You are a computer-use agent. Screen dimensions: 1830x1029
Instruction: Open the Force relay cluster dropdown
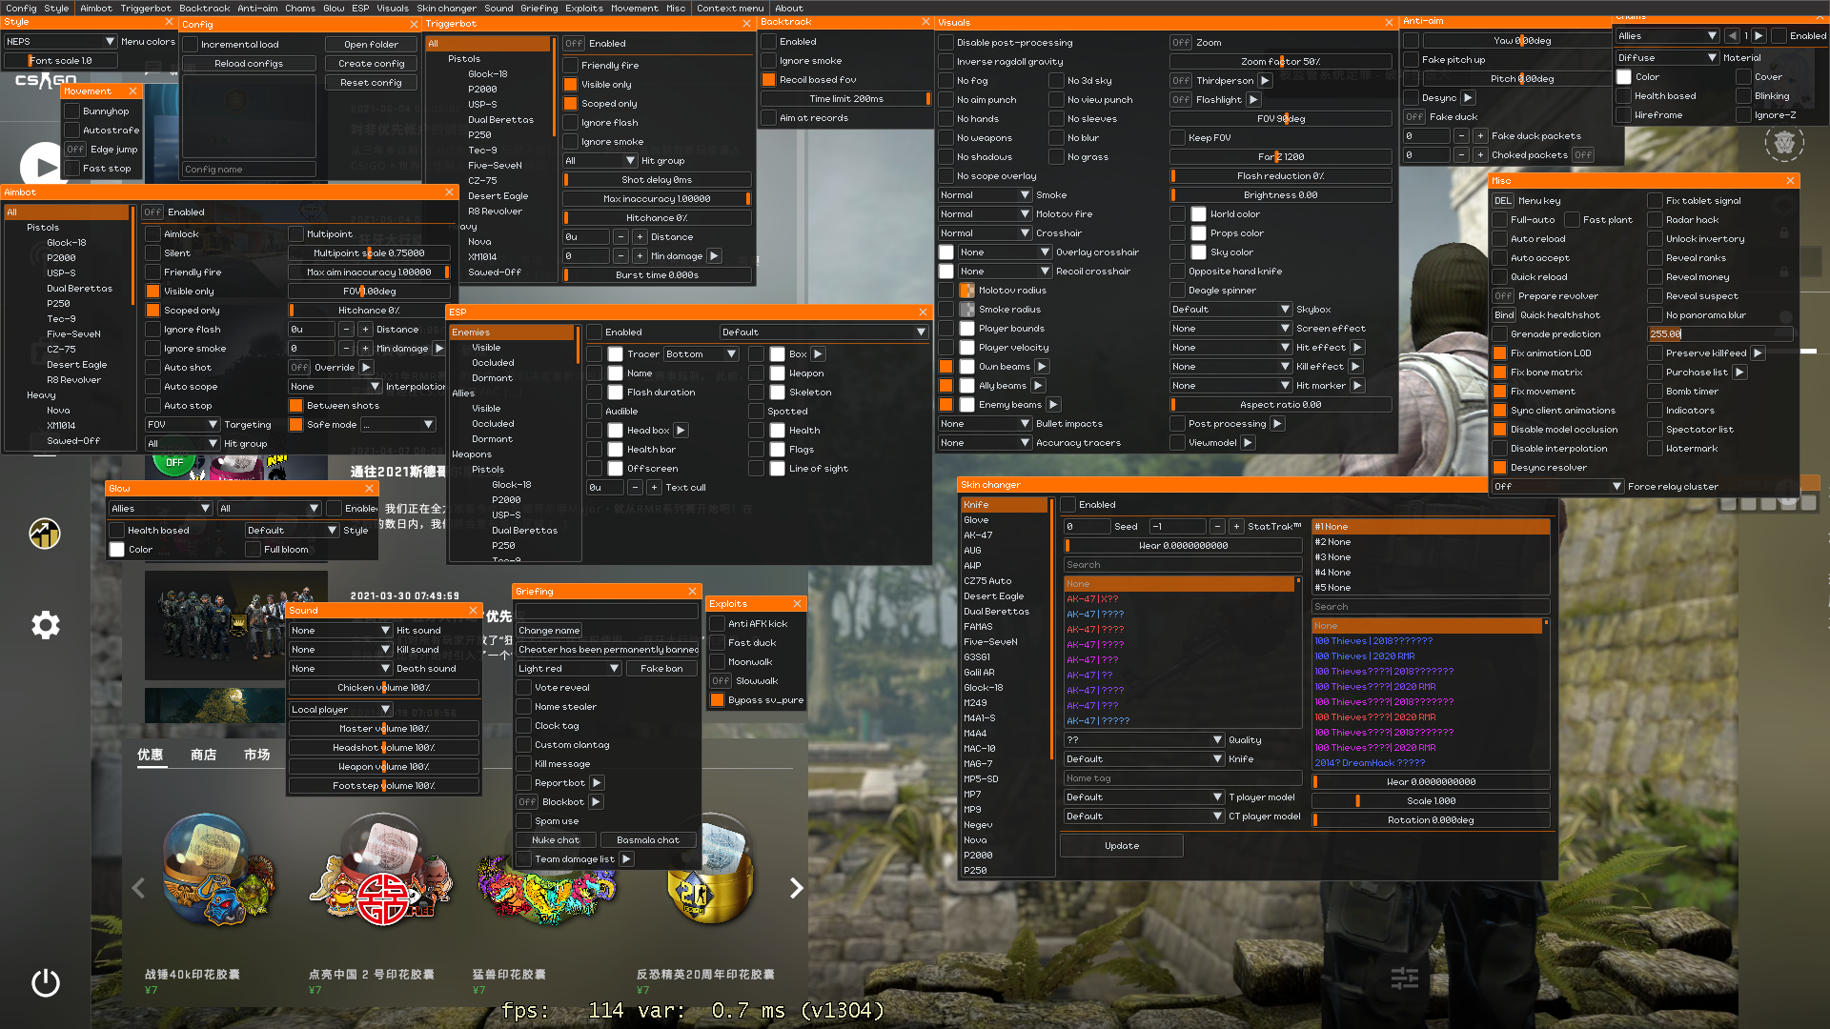[1556, 487]
